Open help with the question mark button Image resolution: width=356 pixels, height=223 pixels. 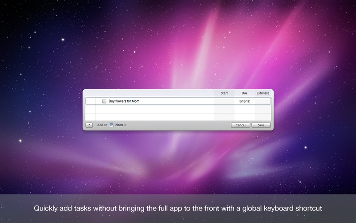pyautogui.click(x=89, y=125)
